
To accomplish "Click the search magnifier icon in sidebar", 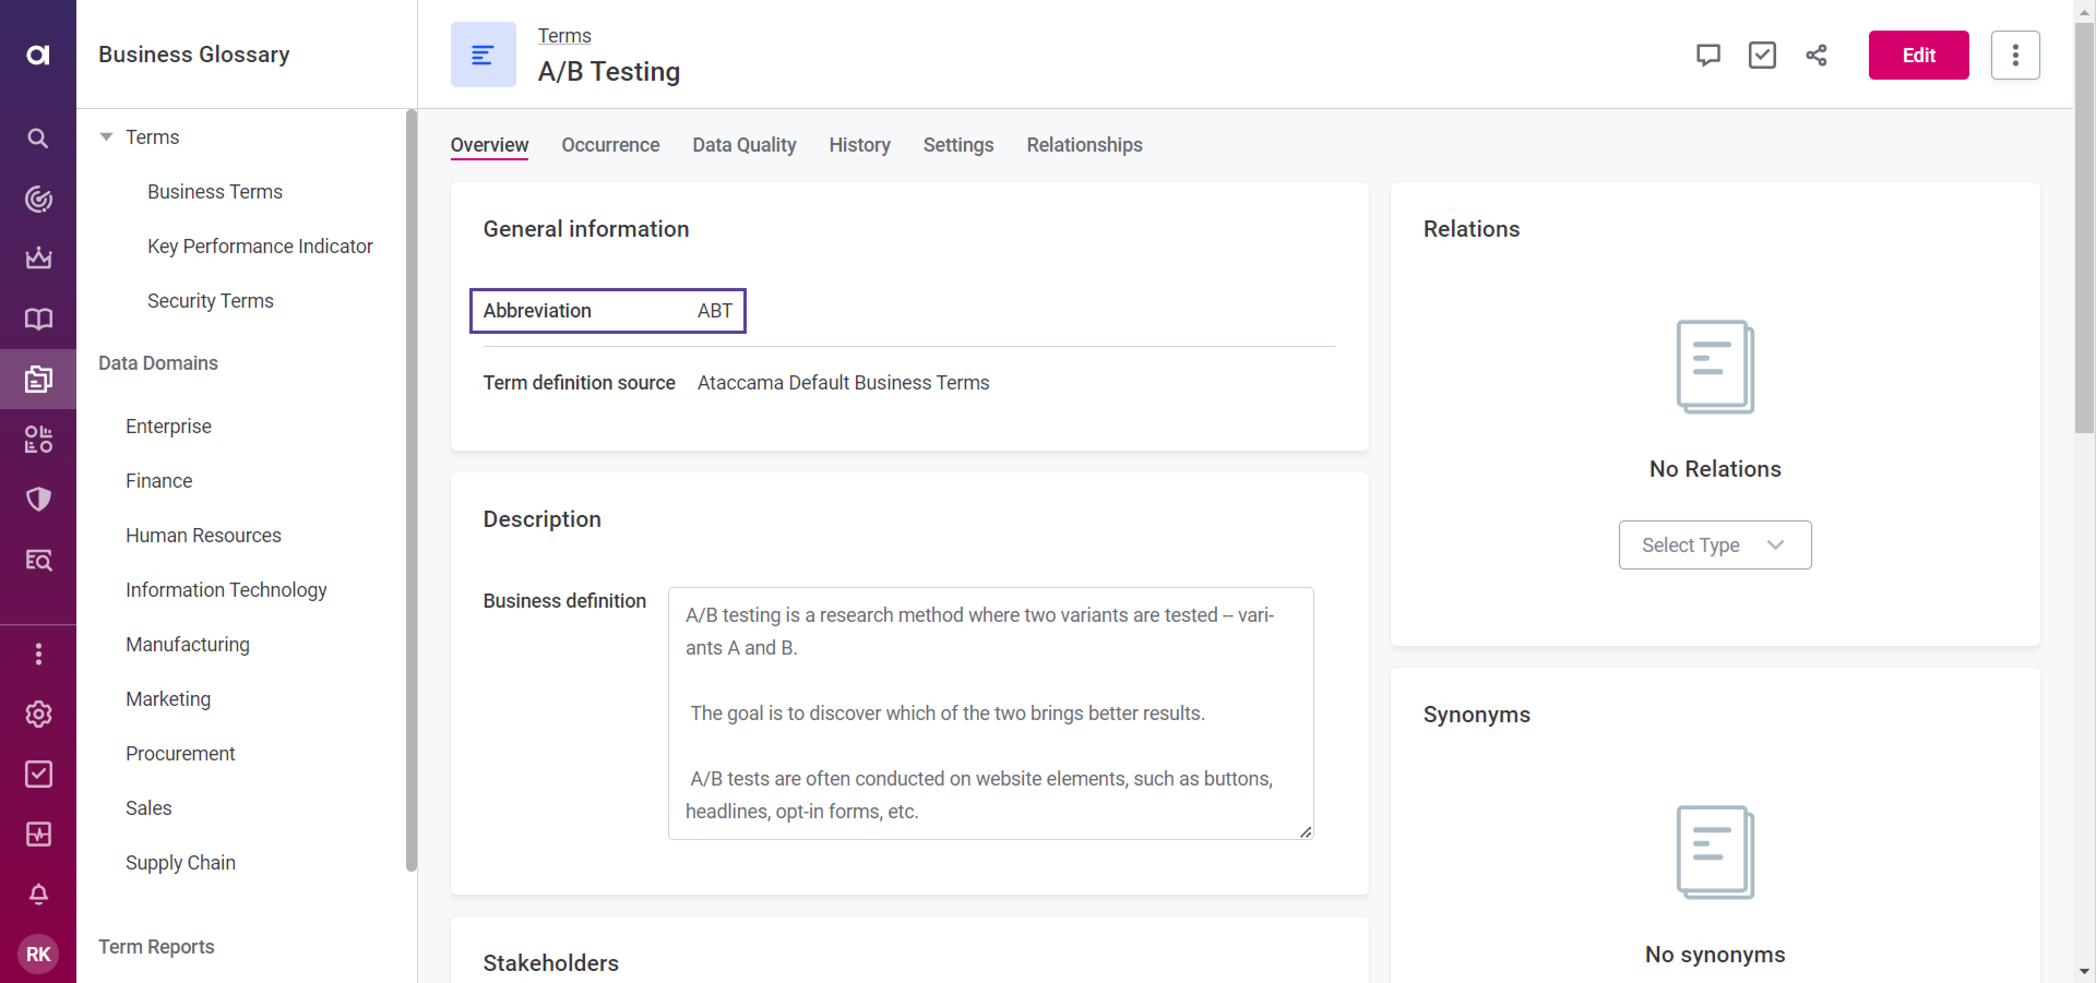I will tap(38, 138).
